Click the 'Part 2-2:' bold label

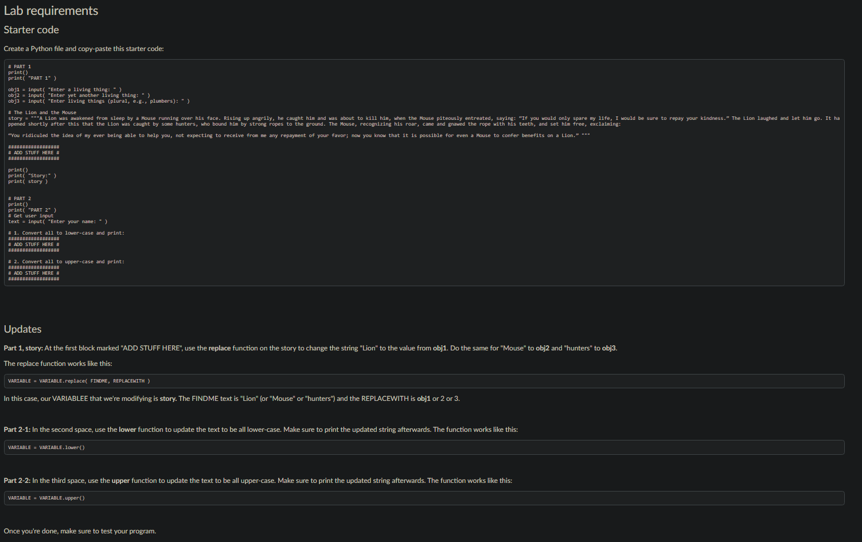coord(17,481)
